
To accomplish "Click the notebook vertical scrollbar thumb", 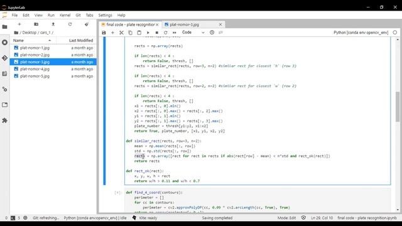I will click(398, 106).
